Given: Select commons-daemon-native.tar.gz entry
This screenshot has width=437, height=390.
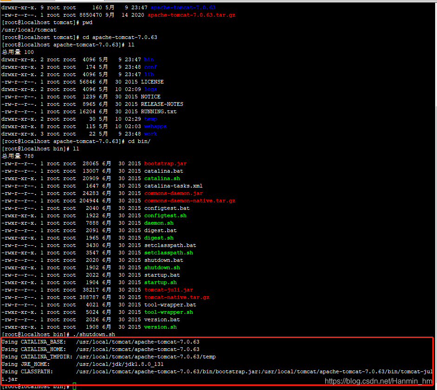Looking at the screenshot, I should click(190, 201).
